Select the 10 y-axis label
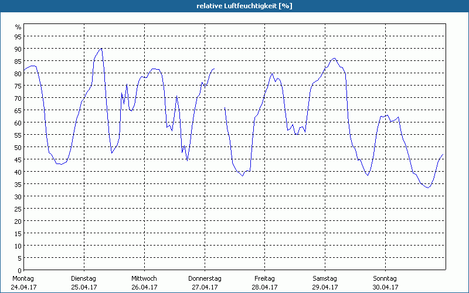This screenshot has width=469, height=293. point(18,246)
